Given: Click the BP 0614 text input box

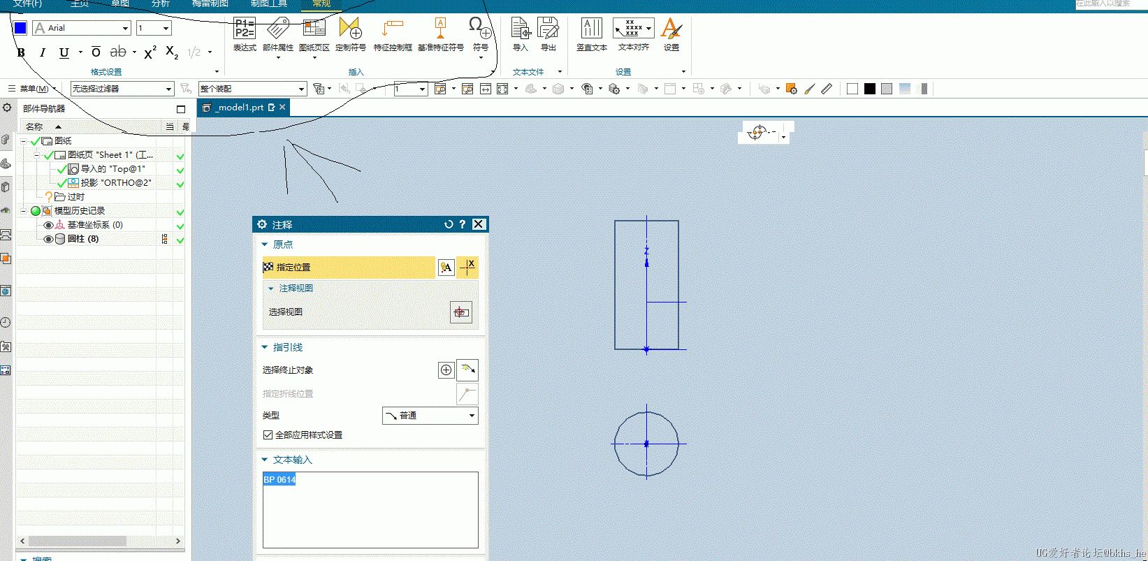Looking at the screenshot, I should pos(370,510).
